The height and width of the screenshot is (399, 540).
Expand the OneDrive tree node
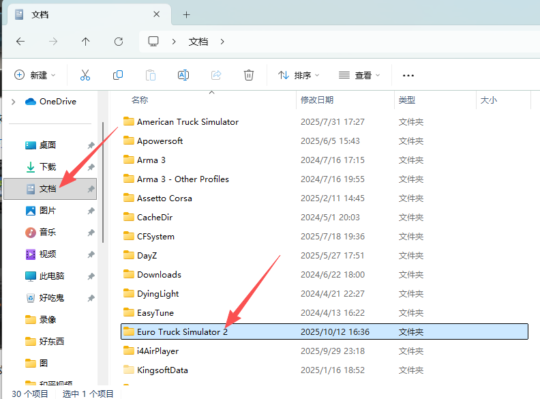(13, 102)
